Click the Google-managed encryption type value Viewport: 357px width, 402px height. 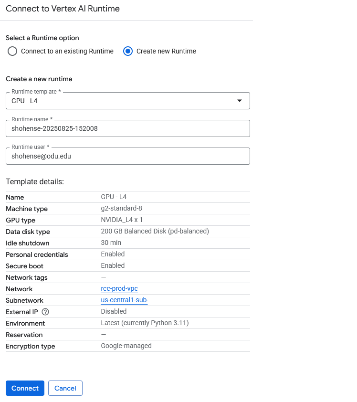(x=126, y=346)
